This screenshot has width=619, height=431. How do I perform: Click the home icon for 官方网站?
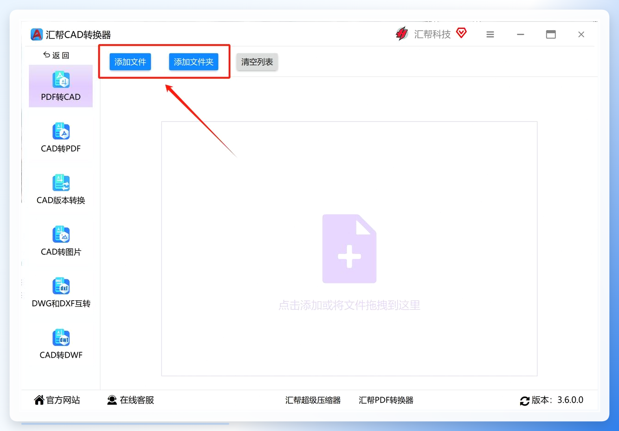pos(39,400)
